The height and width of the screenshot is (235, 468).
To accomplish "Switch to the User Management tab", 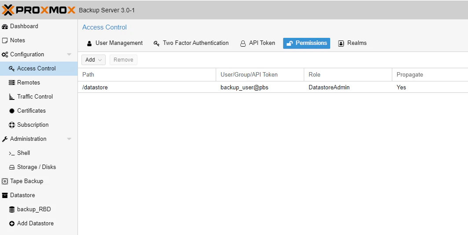I will [115, 43].
